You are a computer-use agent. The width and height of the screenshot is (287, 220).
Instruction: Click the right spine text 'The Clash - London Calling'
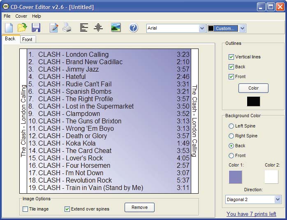click(x=194, y=121)
